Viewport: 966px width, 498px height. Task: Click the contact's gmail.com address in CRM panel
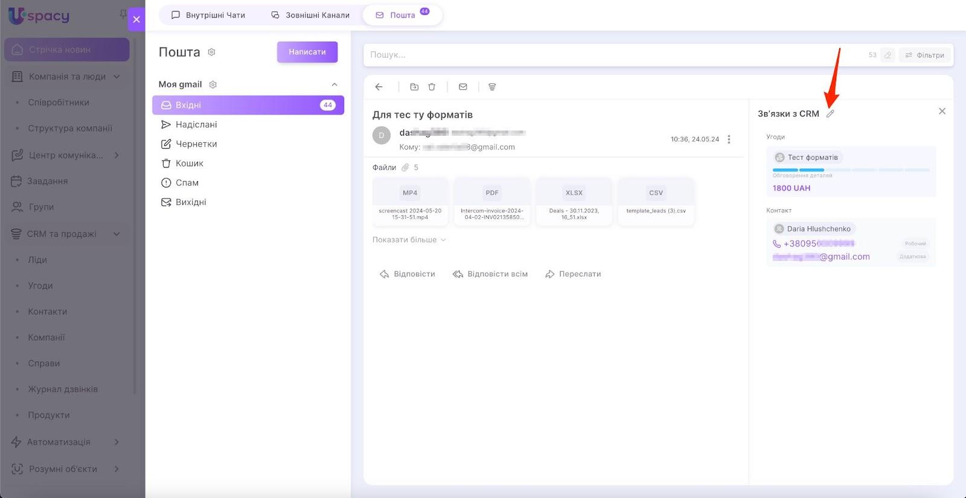tap(821, 257)
